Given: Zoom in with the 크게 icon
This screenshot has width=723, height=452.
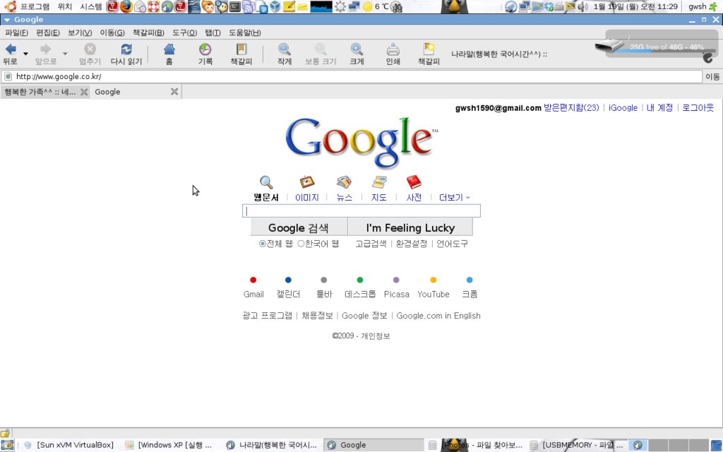Looking at the screenshot, I should tap(357, 49).
